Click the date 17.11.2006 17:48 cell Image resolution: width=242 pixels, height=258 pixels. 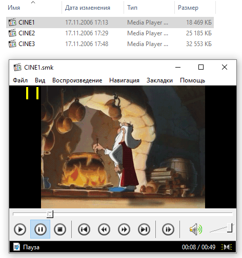(x=87, y=44)
